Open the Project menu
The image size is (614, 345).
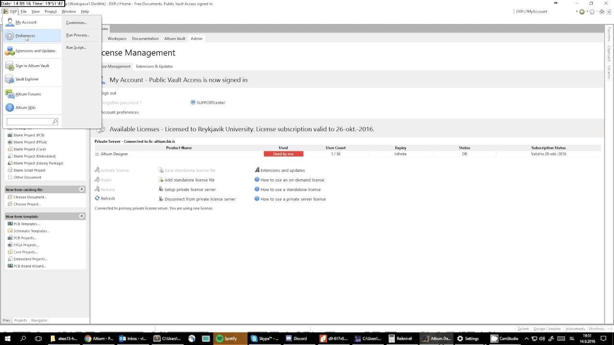pos(50,11)
